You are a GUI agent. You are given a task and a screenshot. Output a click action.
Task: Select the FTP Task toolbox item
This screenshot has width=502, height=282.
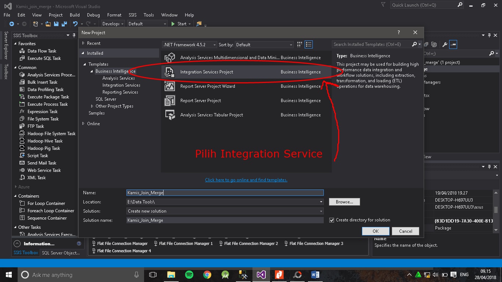pyautogui.click(x=36, y=126)
